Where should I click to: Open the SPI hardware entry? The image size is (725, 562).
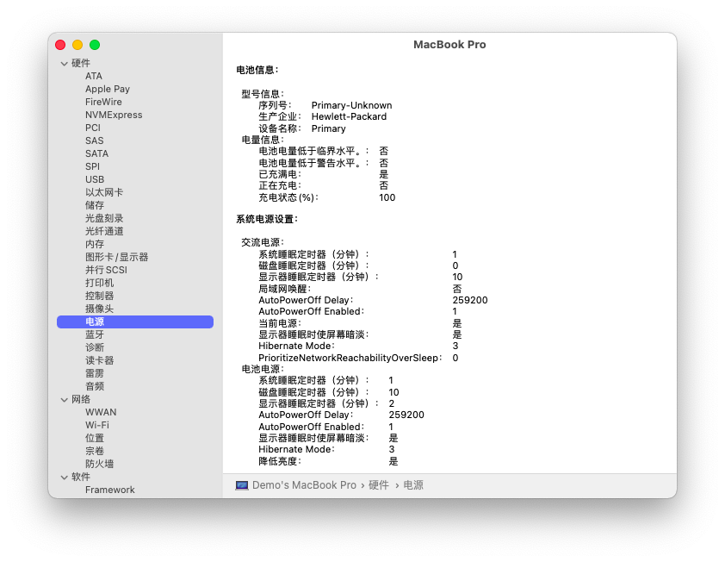[x=92, y=166]
